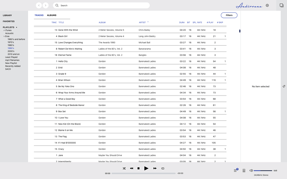Viewport: 287px width, 179px height.
Task: Collapse the iTunes playlist folder
Action: pyautogui.click(x=4, y=30)
